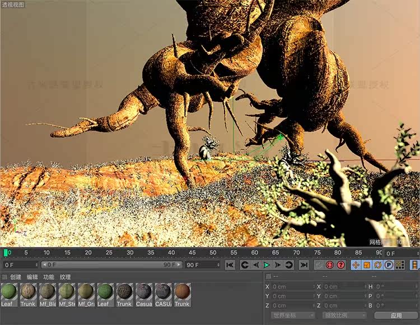Toggle scale keyframe recording

(367, 265)
